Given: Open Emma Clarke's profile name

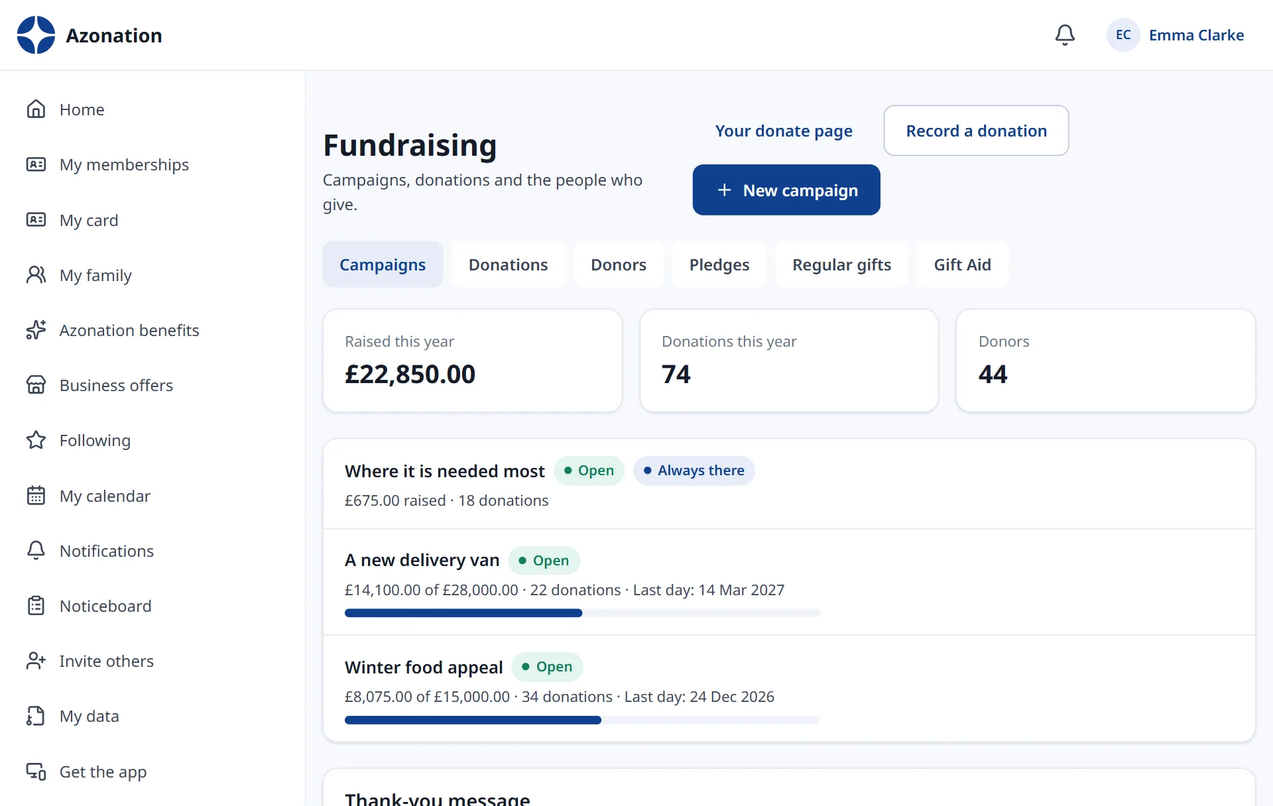Looking at the screenshot, I should click(x=1197, y=35).
